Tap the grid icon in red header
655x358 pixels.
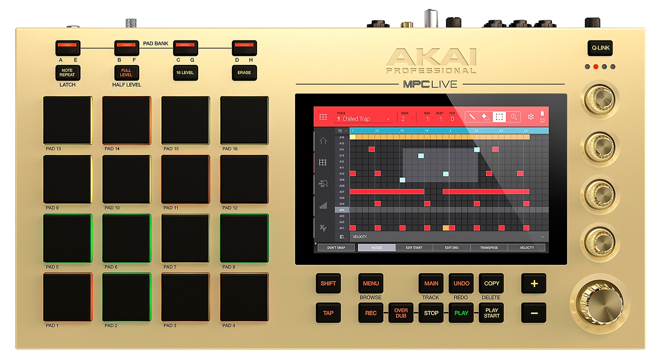tap(323, 117)
